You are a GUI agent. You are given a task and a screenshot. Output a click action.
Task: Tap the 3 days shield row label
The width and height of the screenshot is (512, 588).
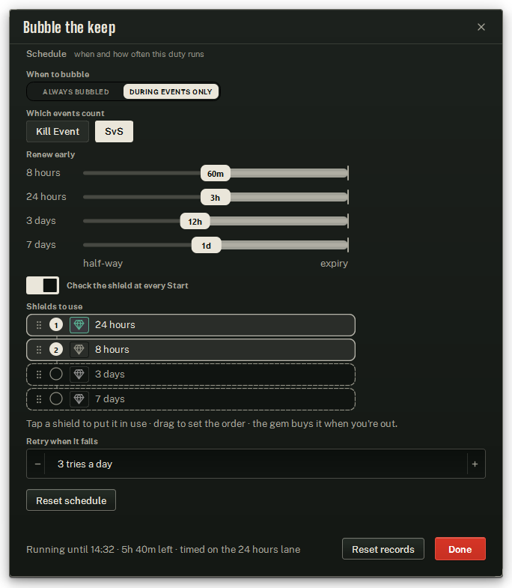[x=110, y=375]
